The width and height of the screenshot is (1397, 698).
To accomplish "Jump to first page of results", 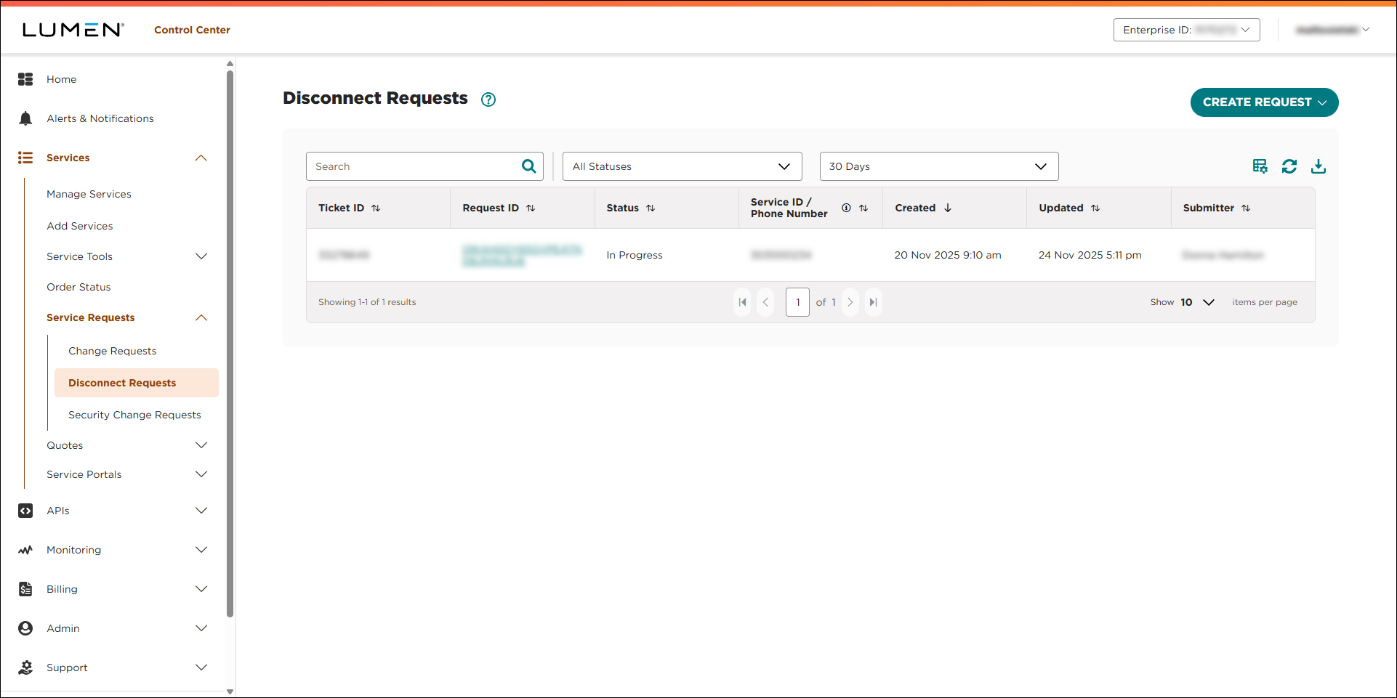I will click(x=742, y=302).
